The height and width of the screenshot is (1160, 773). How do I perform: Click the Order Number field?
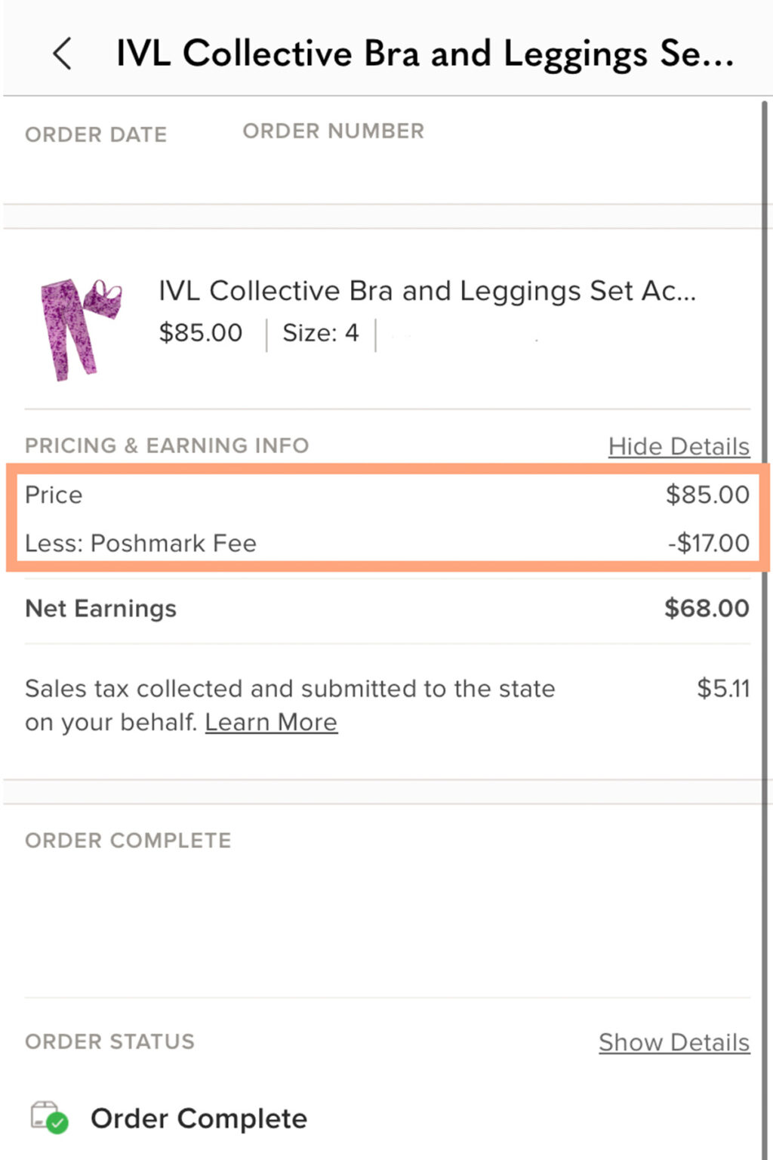(x=332, y=131)
